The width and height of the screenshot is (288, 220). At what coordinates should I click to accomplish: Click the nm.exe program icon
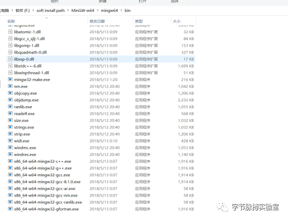pyautogui.click(x=10, y=86)
